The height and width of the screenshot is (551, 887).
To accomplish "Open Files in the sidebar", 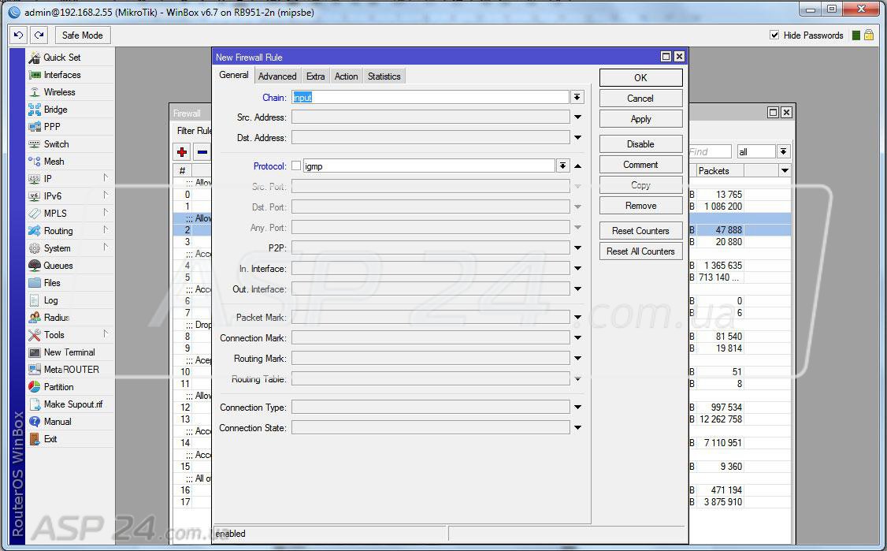I will pyautogui.click(x=52, y=283).
